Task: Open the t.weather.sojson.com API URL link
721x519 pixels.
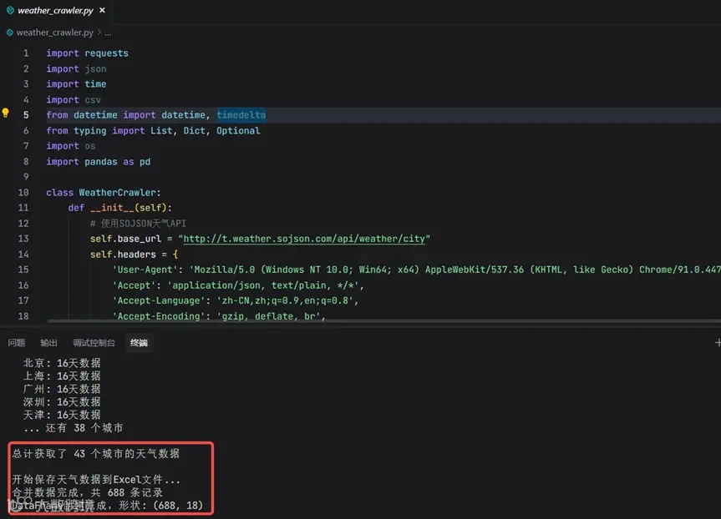Action: [x=304, y=239]
